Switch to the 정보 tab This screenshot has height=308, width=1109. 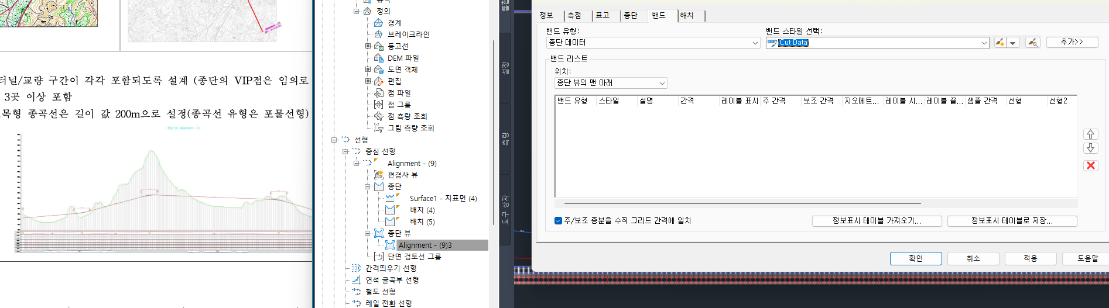[546, 16]
